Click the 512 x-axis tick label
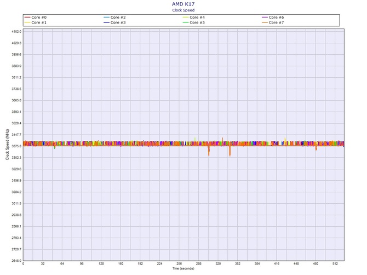Screen dimensions: 367x275 point(335,263)
